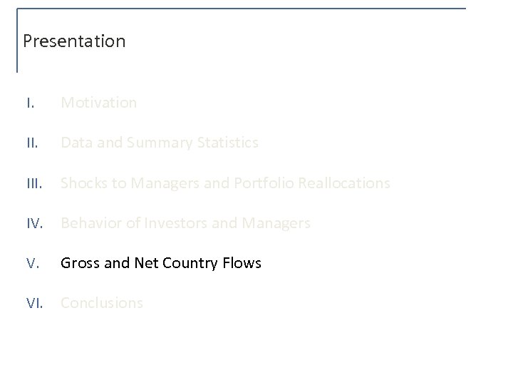Image resolution: width=513 pixels, height=385 pixels.
Task: Select the highlighted 'Gross and Net Country Flows'
Action: [x=161, y=263]
